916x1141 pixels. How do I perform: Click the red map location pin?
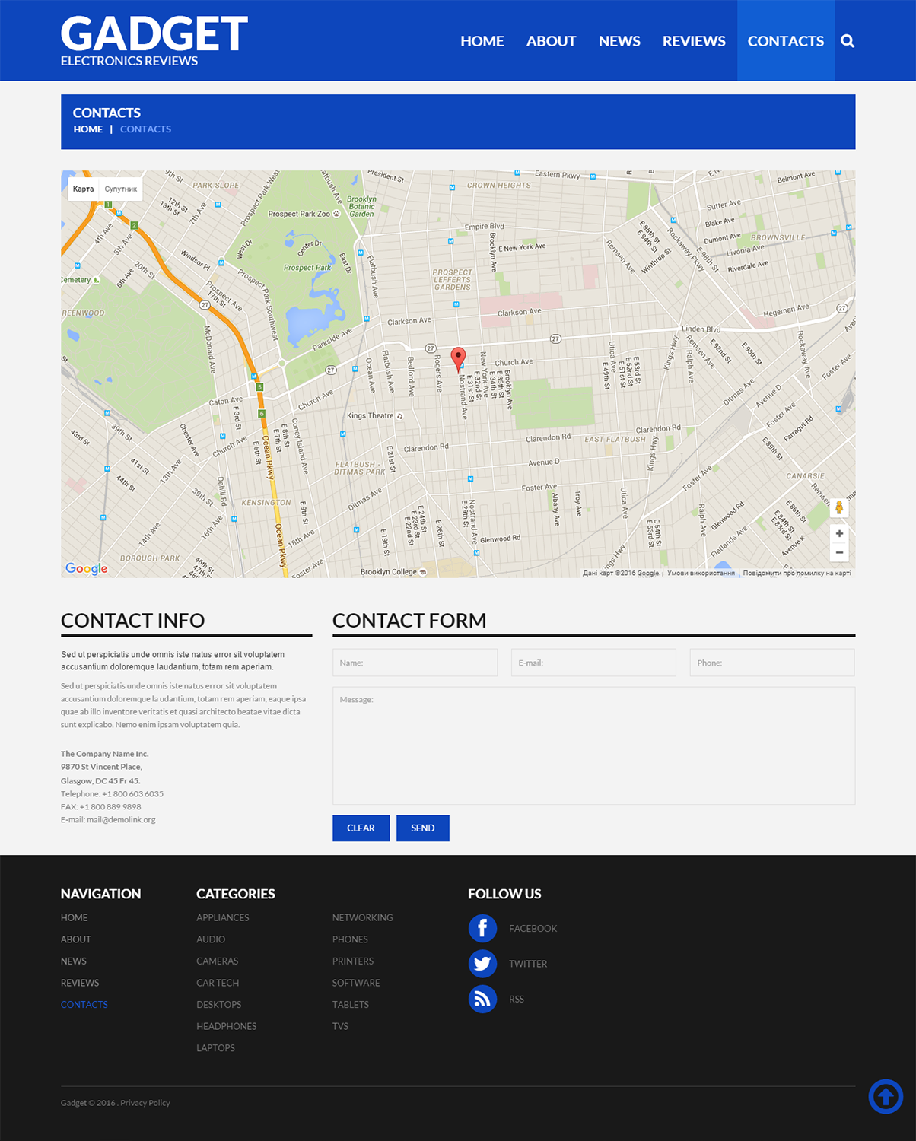pos(458,358)
